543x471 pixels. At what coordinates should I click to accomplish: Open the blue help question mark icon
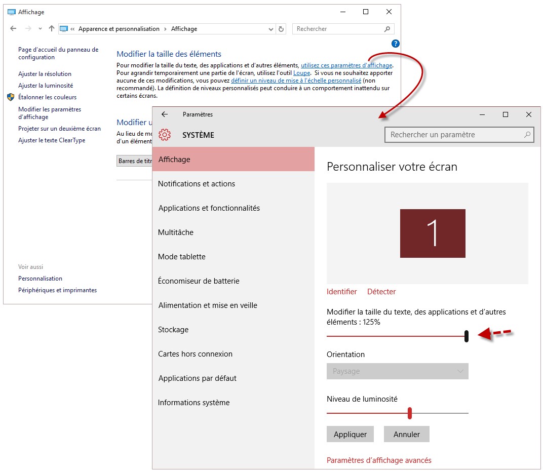tap(395, 44)
